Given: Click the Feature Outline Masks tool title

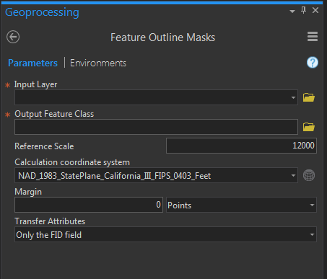Looking at the screenshot, I should [x=163, y=37].
